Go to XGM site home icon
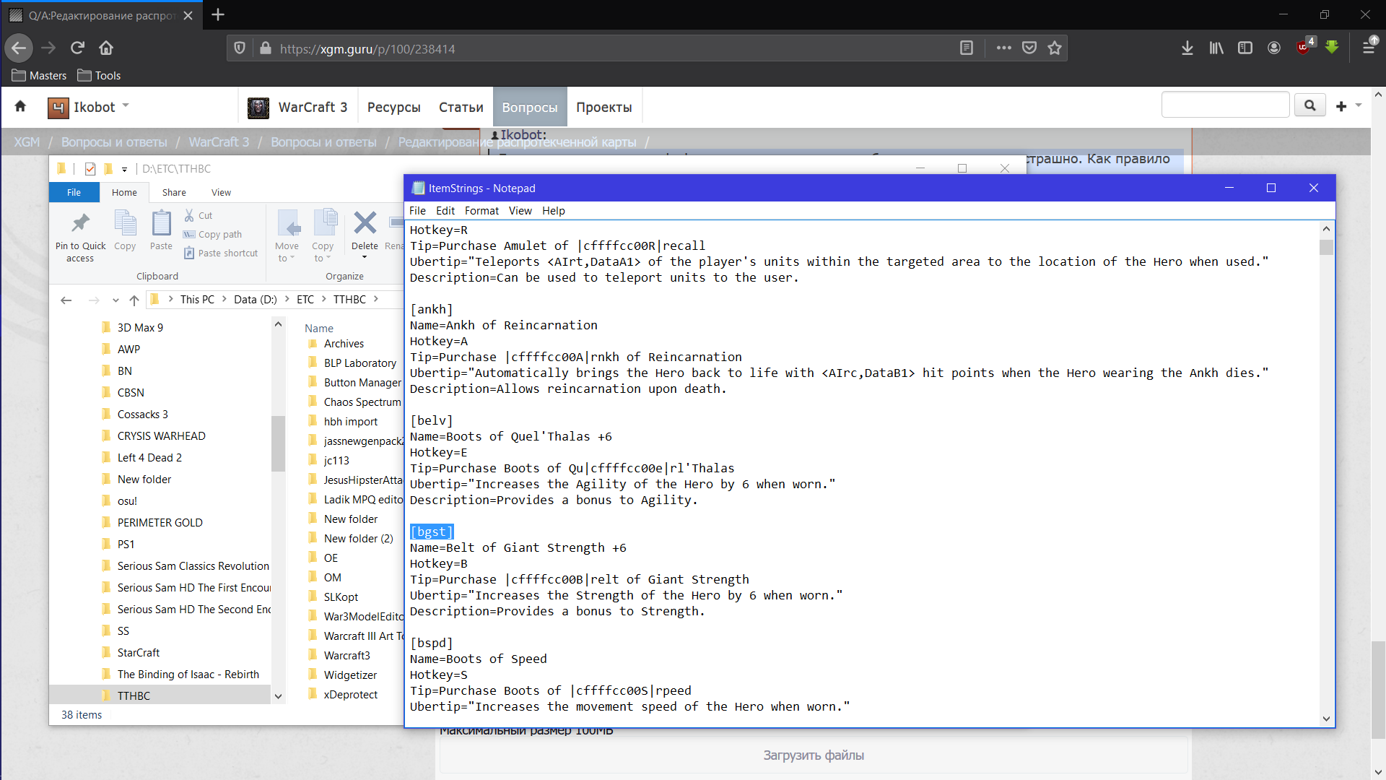Image resolution: width=1386 pixels, height=780 pixels. tap(20, 107)
